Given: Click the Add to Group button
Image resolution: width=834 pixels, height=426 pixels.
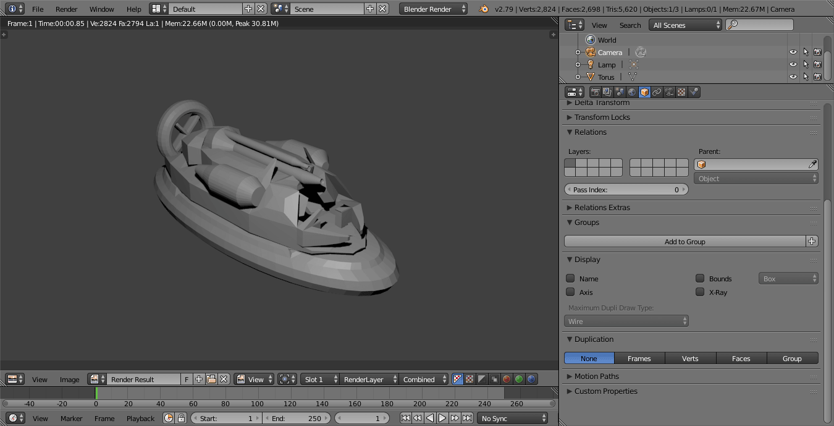Looking at the screenshot, I should tap(684, 242).
